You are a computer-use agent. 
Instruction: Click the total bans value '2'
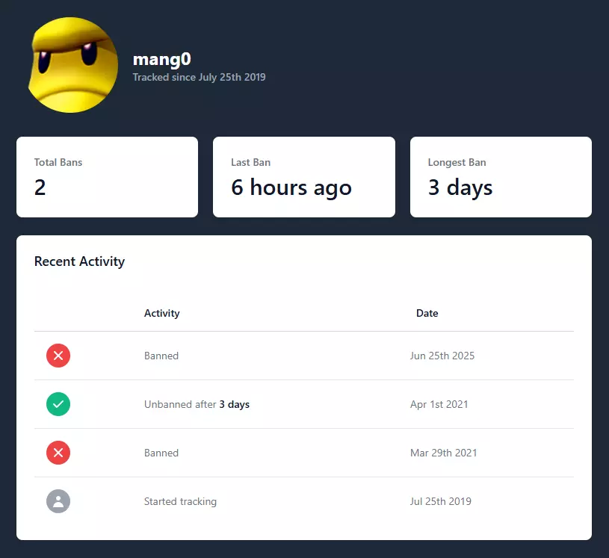[x=40, y=187]
